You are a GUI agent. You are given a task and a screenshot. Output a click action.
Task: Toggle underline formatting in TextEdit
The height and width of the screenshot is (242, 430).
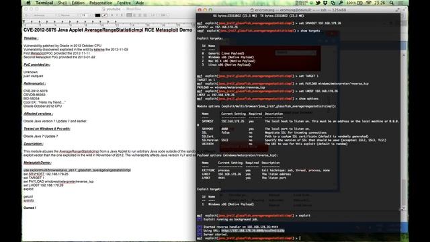point(122,15)
